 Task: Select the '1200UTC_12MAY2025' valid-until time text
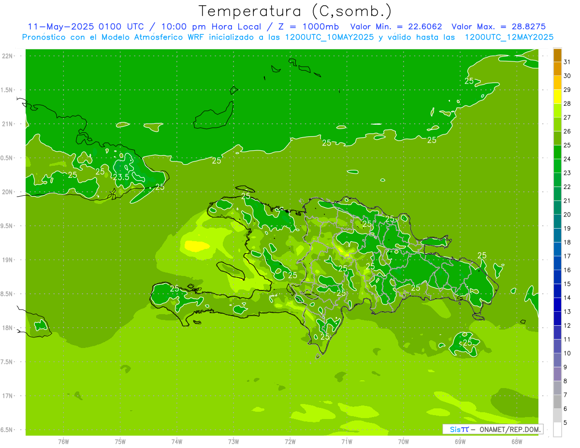click(x=509, y=37)
